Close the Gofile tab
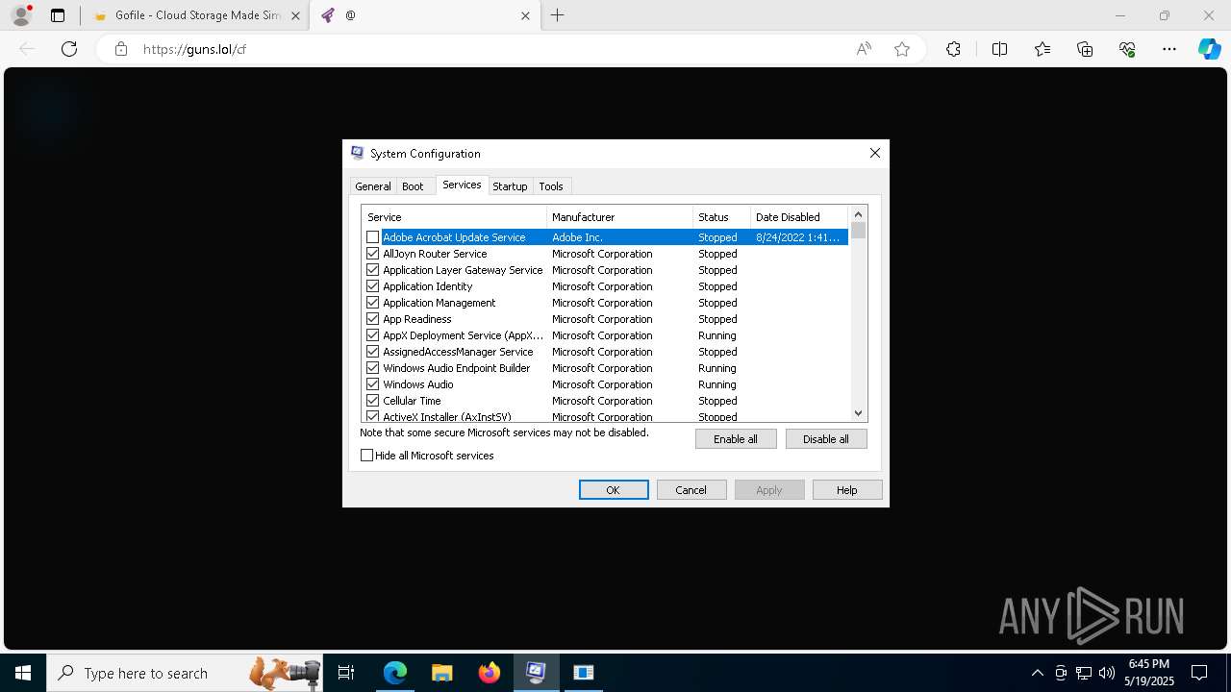Viewport: 1231px width, 692px height. click(295, 15)
